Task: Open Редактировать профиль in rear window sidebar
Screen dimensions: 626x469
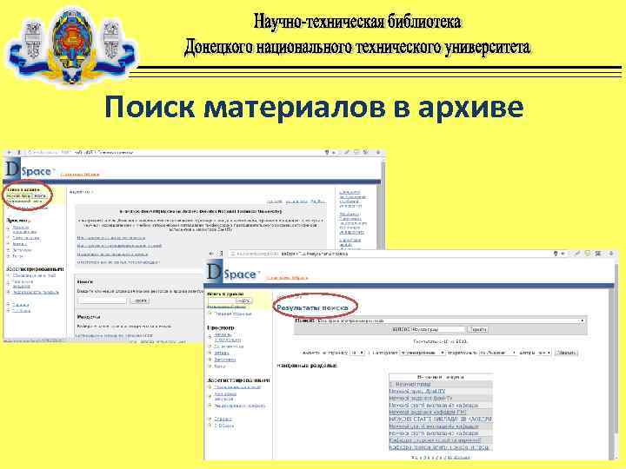Action: (36, 293)
